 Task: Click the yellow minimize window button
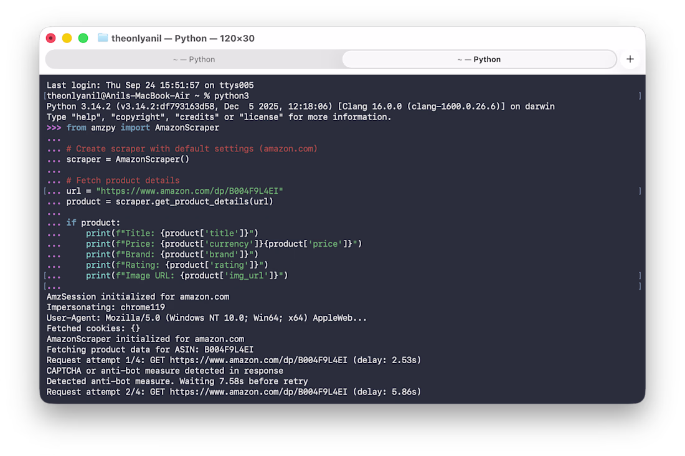pos(67,38)
